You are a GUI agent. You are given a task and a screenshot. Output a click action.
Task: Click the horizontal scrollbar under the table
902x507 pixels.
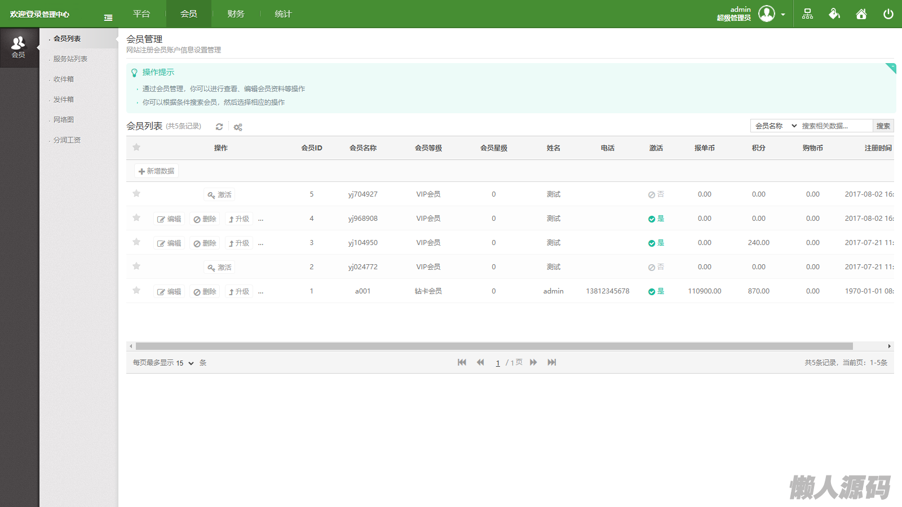[494, 346]
